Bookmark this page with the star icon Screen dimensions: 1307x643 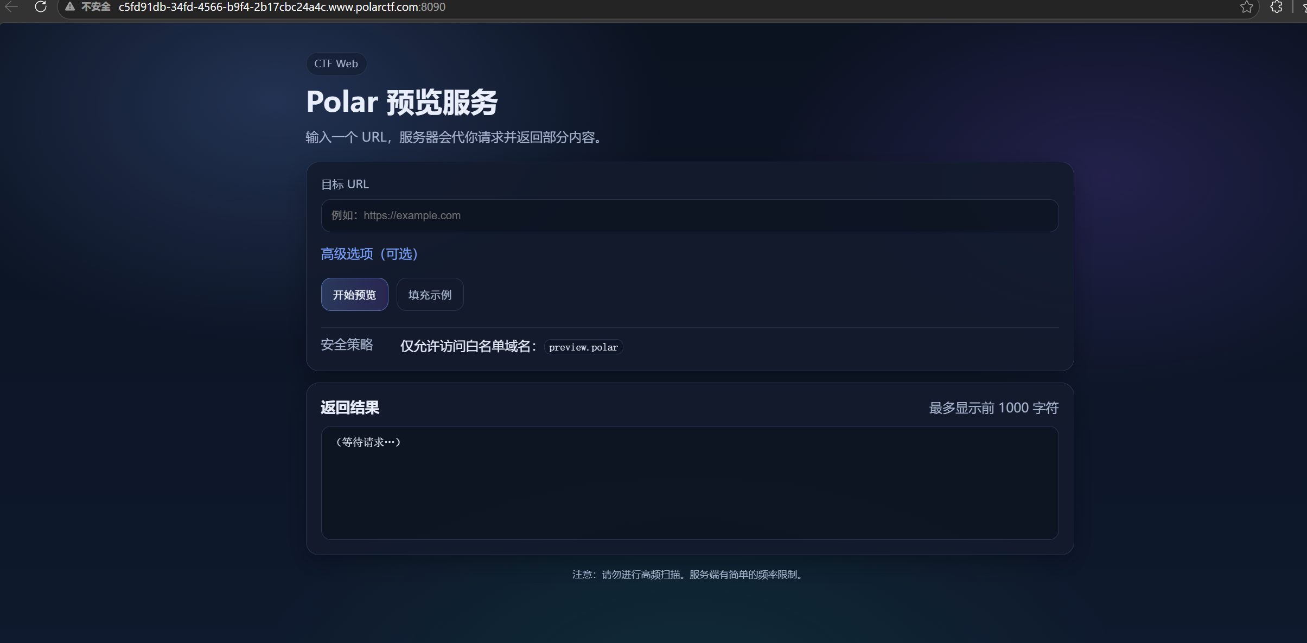[x=1246, y=7]
